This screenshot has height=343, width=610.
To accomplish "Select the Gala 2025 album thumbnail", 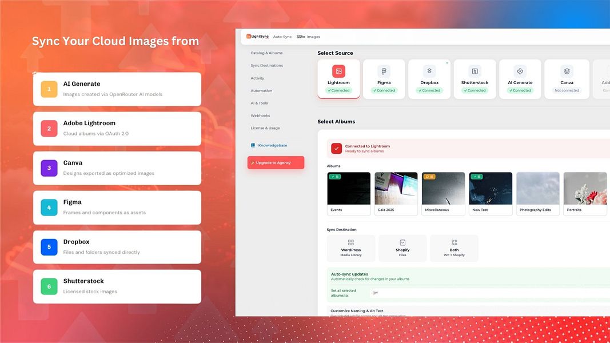I will click(x=396, y=189).
